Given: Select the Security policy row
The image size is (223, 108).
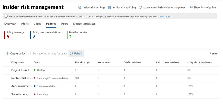Looking at the screenshot, I should coord(111,94).
